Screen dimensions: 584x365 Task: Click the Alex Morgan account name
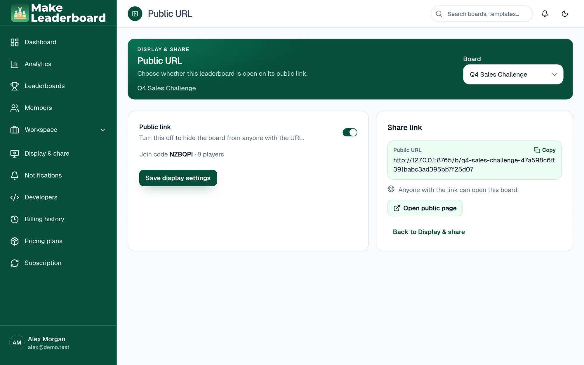46,339
